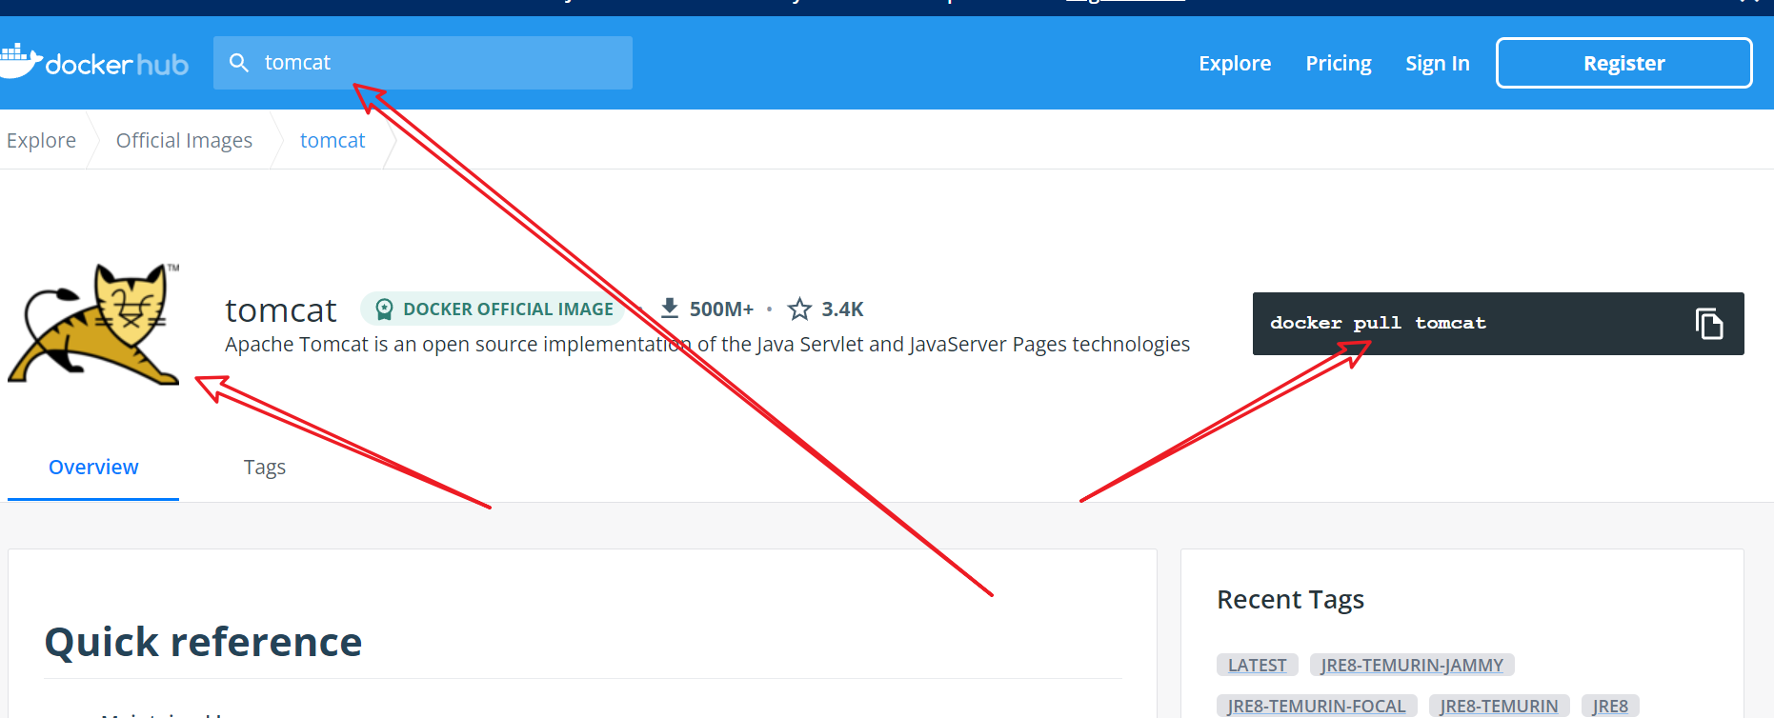Click the Docker Hub logo
Screen dimensions: 1774x718
coord(93,63)
